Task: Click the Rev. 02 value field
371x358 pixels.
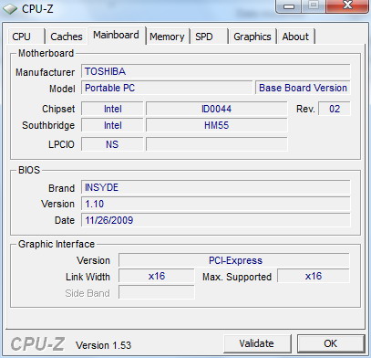Action: pos(335,109)
